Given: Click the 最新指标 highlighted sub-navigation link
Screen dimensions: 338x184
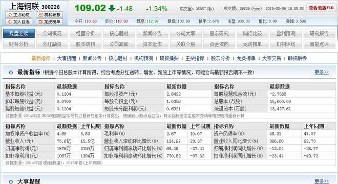Looking at the screenshot, I should click(x=41, y=58).
